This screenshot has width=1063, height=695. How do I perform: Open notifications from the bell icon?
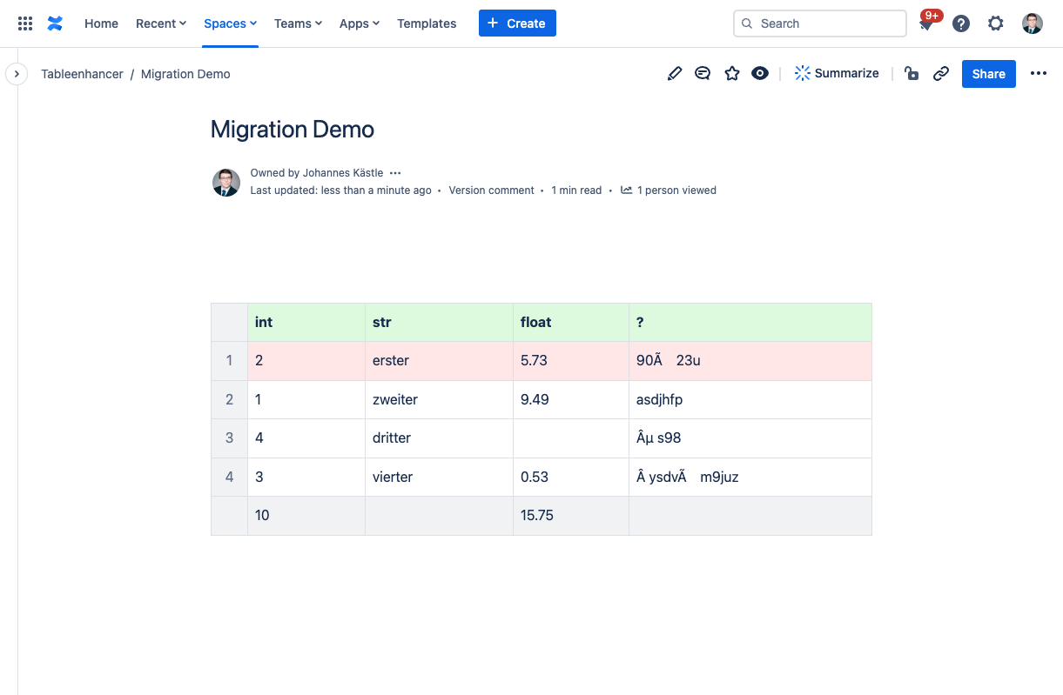[925, 23]
